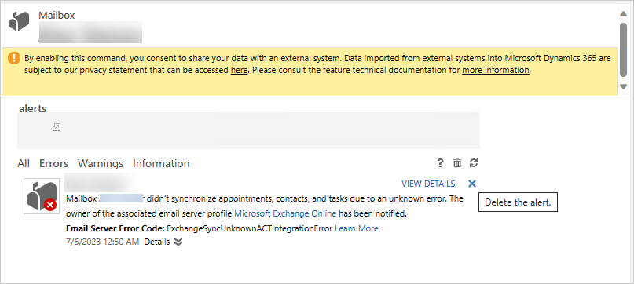Click the 'alerts' section heading
This screenshot has height=284, width=634.
tap(33, 108)
